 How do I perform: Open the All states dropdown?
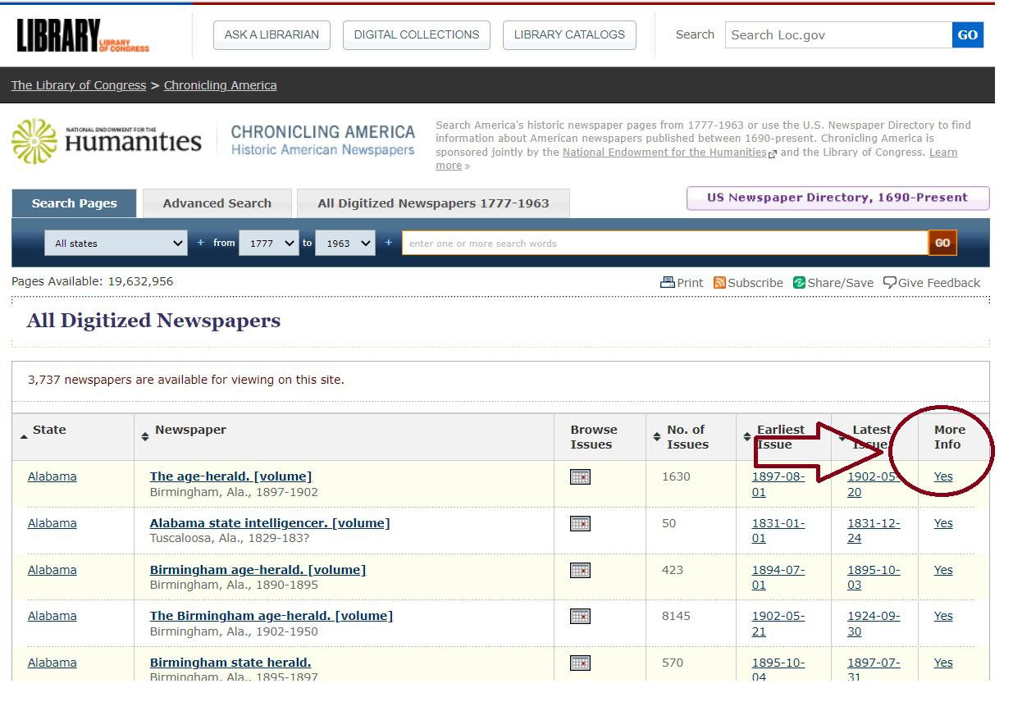coord(116,243)
